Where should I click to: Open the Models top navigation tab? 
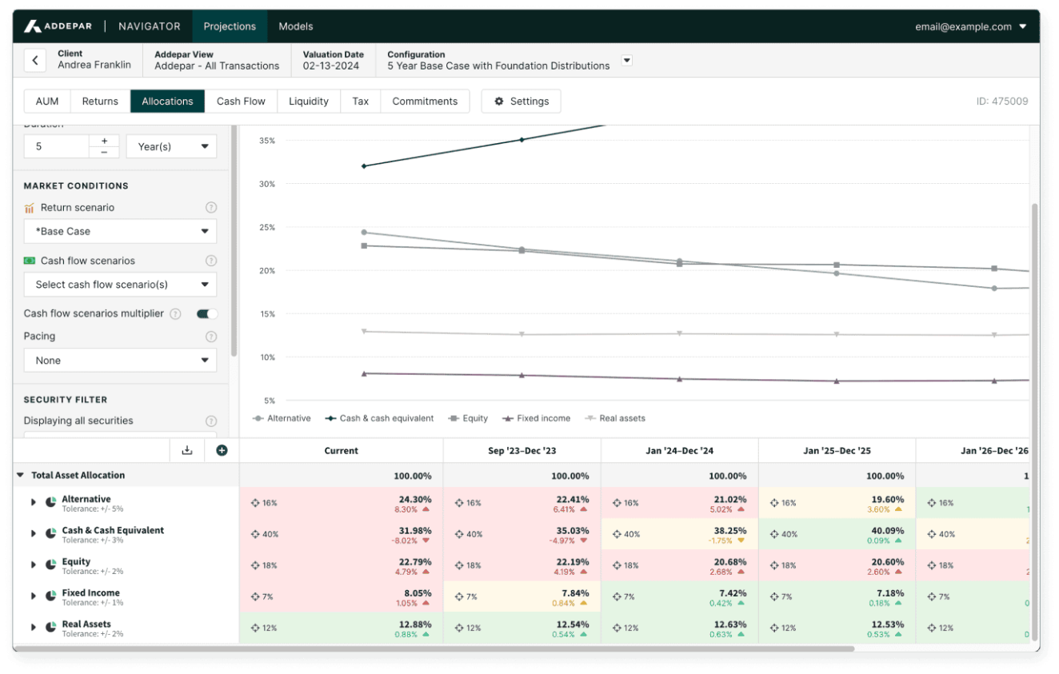(296, 26)
